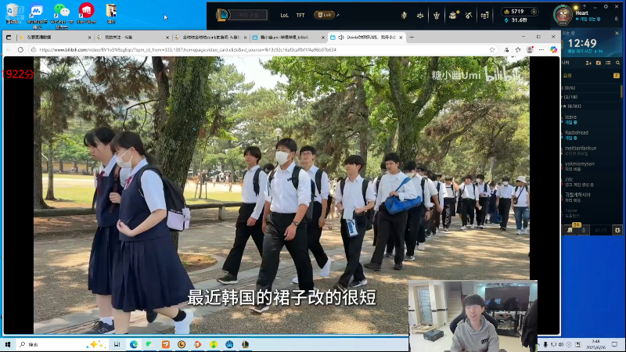This screenshot has width=626, height=352.
Task: Click the bilibili video frame
Action: point(282,195)
